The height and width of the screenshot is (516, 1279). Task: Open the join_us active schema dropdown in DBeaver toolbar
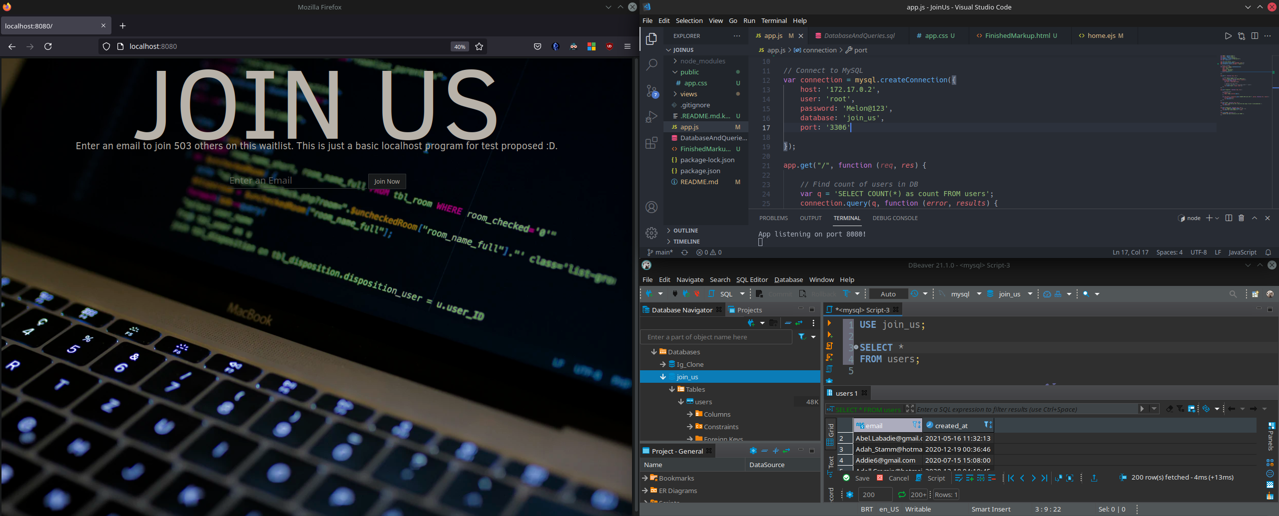(1030, 294)
